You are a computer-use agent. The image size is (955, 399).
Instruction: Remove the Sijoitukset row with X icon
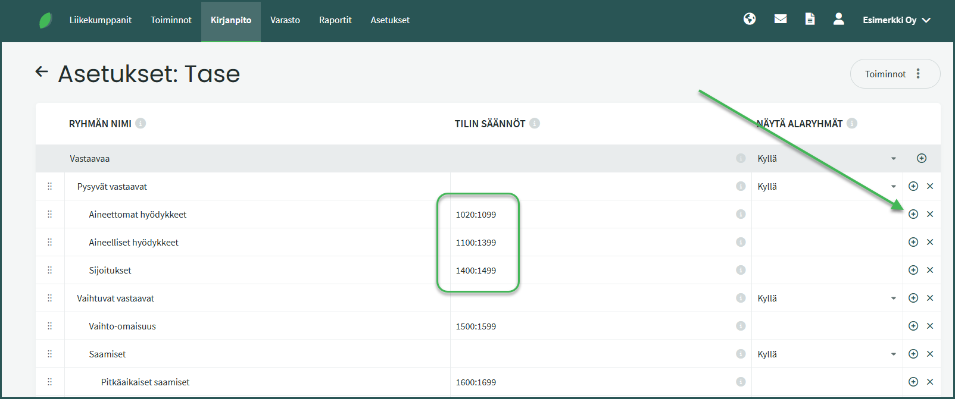coord(930,270)
